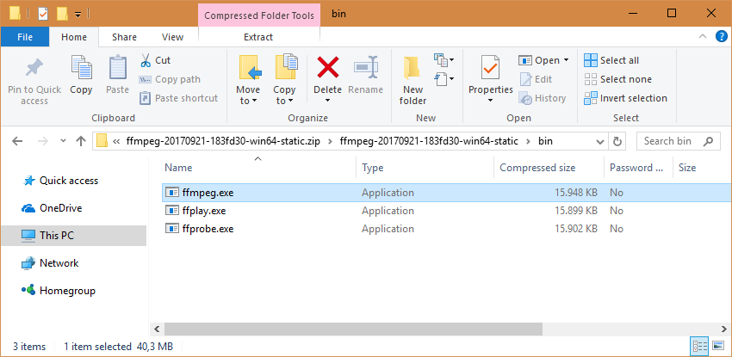Switch to the Share ribbon tab
Screen dimensions: 732x357
(x=124, y=37)
